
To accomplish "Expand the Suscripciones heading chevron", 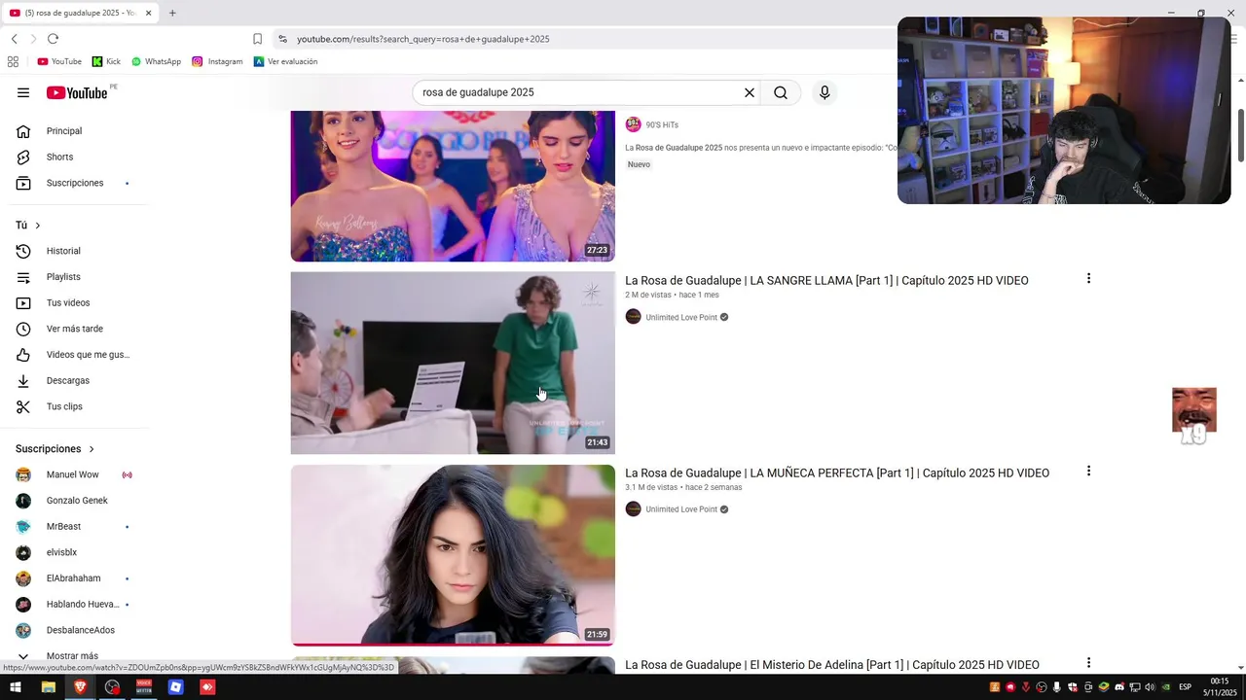I will pyautogui.click(x=92, y=449).
